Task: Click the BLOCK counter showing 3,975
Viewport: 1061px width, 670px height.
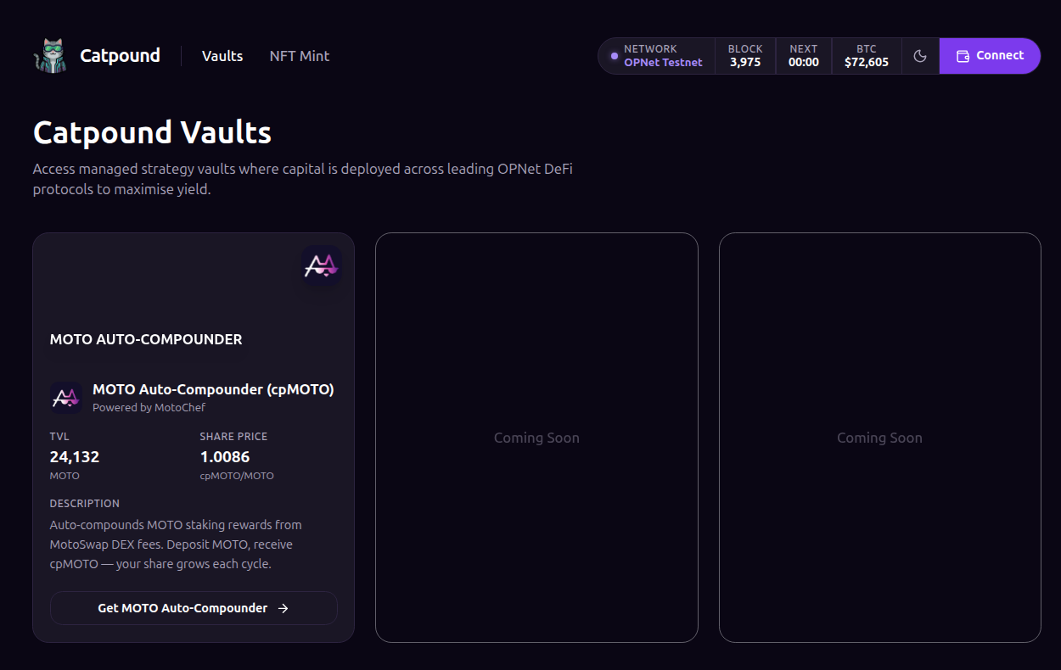Action: [744, 55]
